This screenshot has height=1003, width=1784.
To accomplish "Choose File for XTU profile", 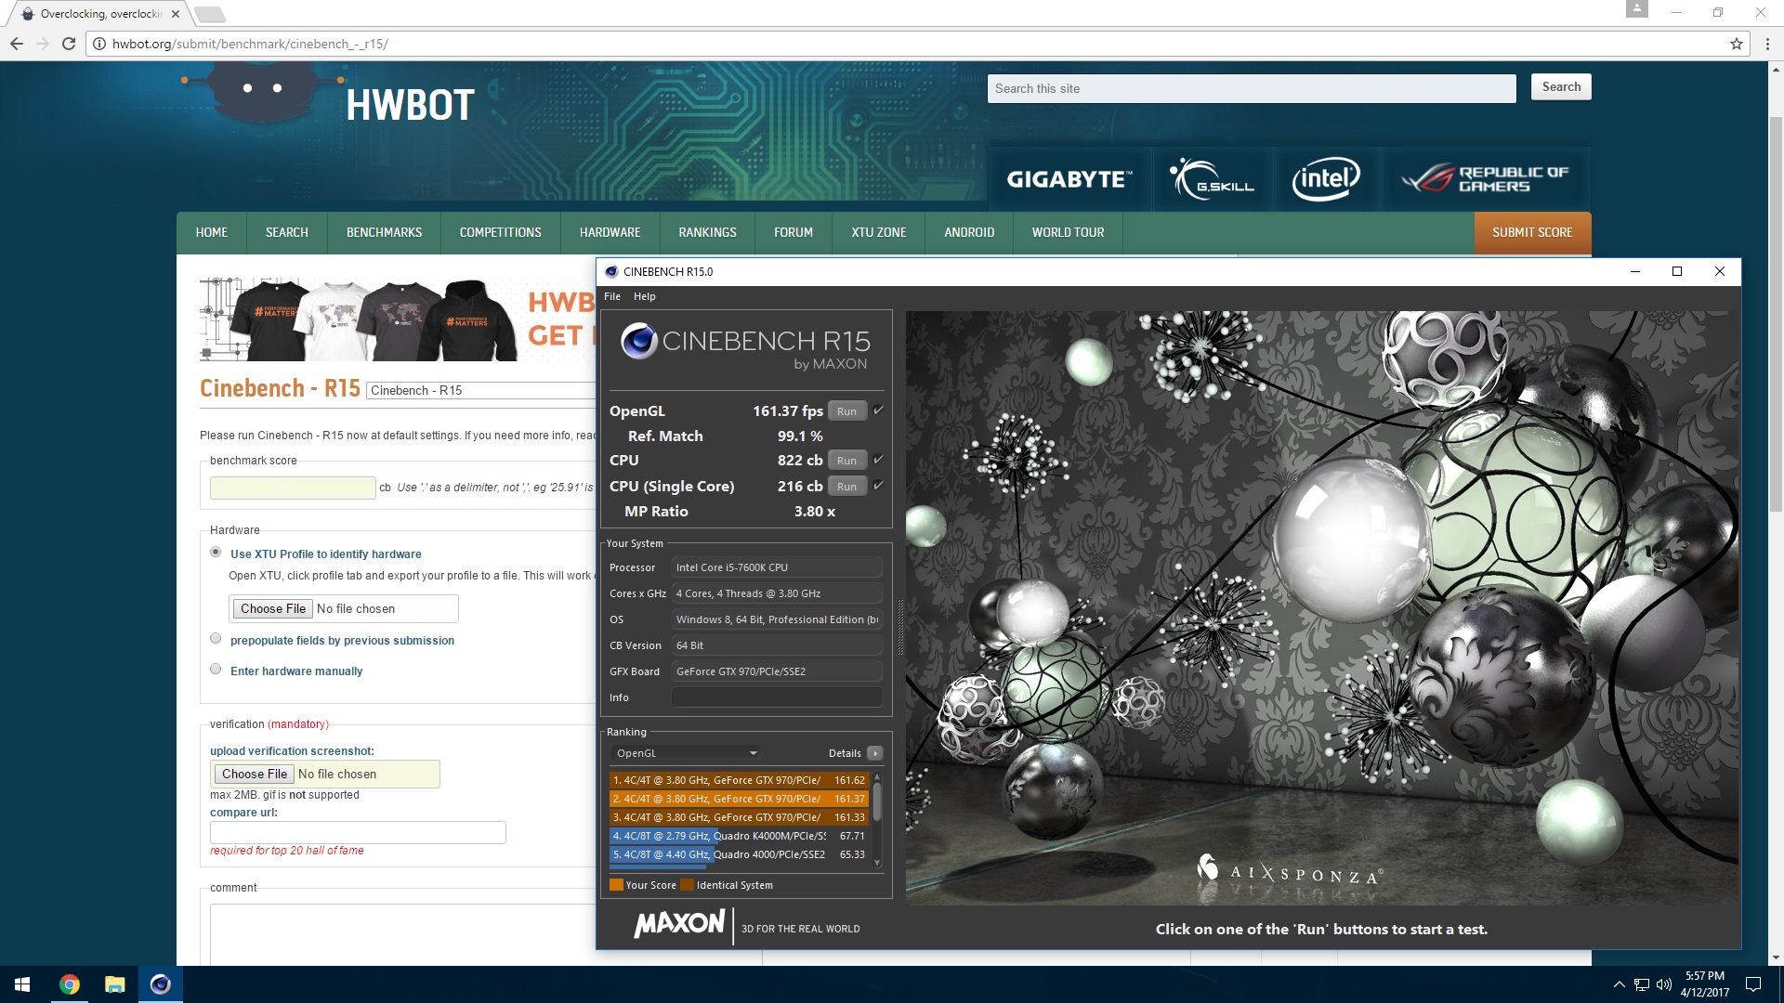I will [x=272, y=608].
